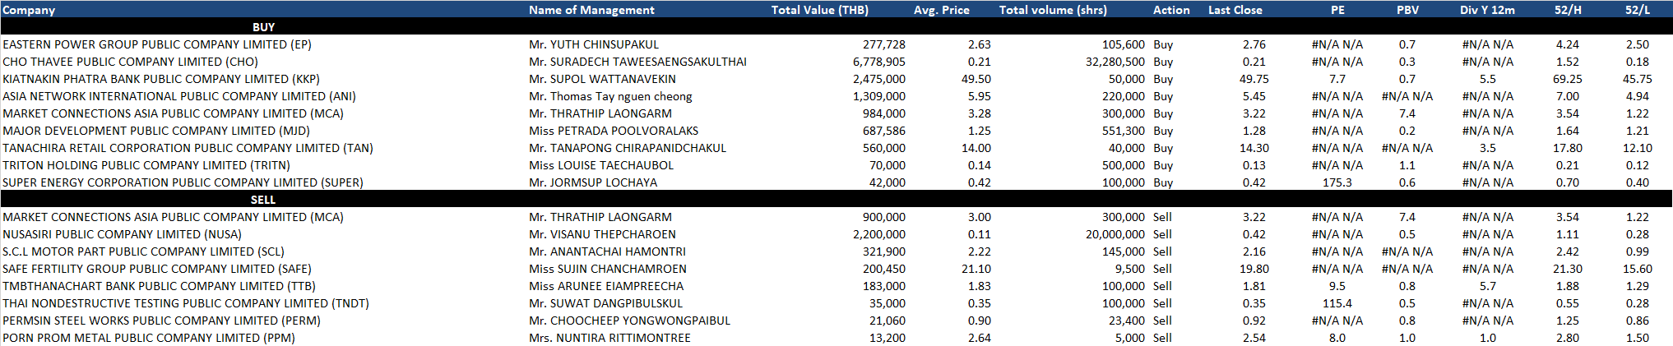Click the Total volume (shrs) header
This screenshot has width=1673, height=346.
coord(1053,10)
